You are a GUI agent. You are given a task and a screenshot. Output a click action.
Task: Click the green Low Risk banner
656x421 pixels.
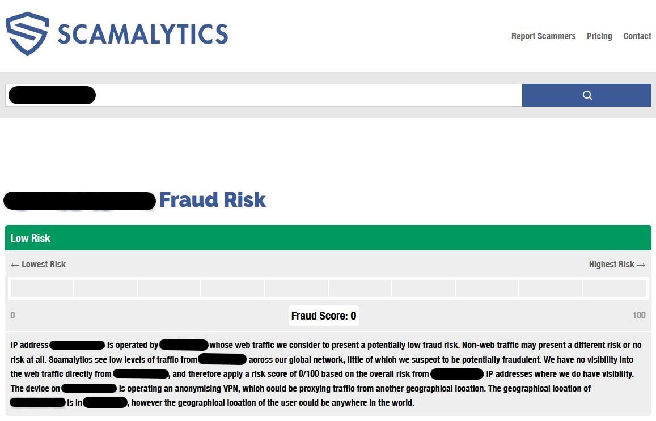click(328, 238)
